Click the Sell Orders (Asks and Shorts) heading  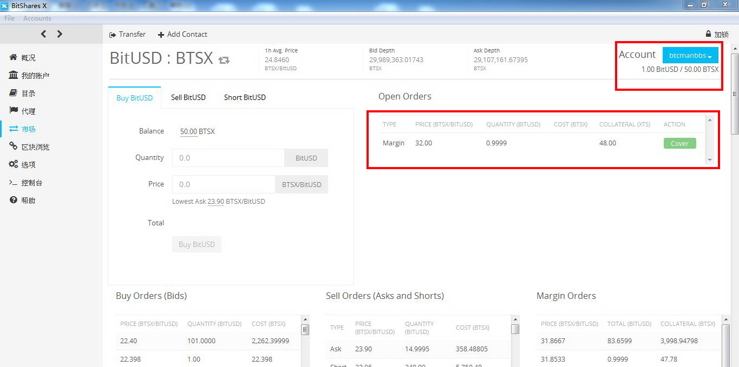tap(385, 296)
